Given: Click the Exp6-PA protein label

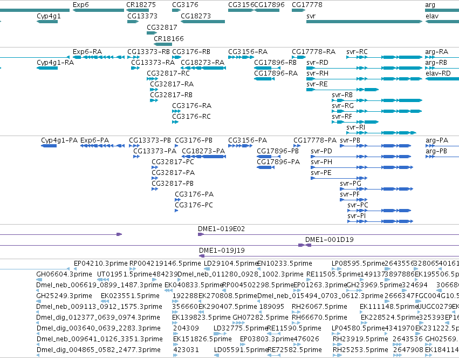Looking at the screenshot, I should pos(94,140).
